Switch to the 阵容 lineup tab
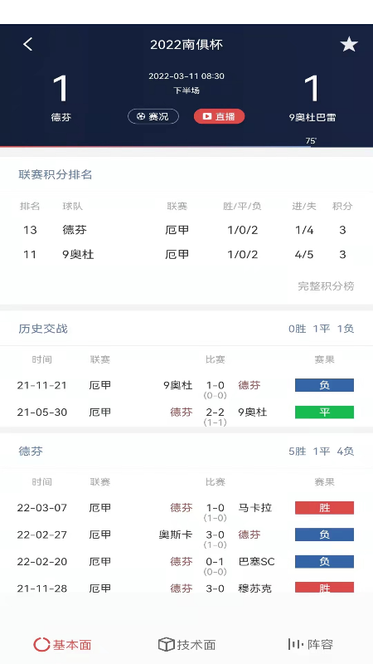373x664 pixels. 310,645
